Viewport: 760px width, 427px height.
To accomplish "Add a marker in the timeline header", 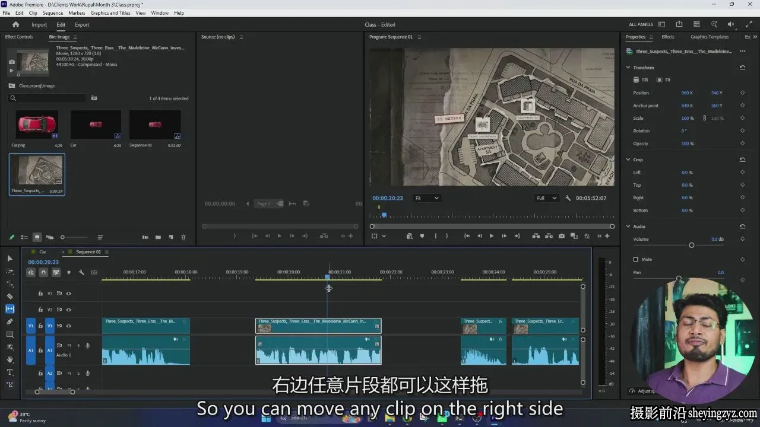I will (x=69, y=272).
